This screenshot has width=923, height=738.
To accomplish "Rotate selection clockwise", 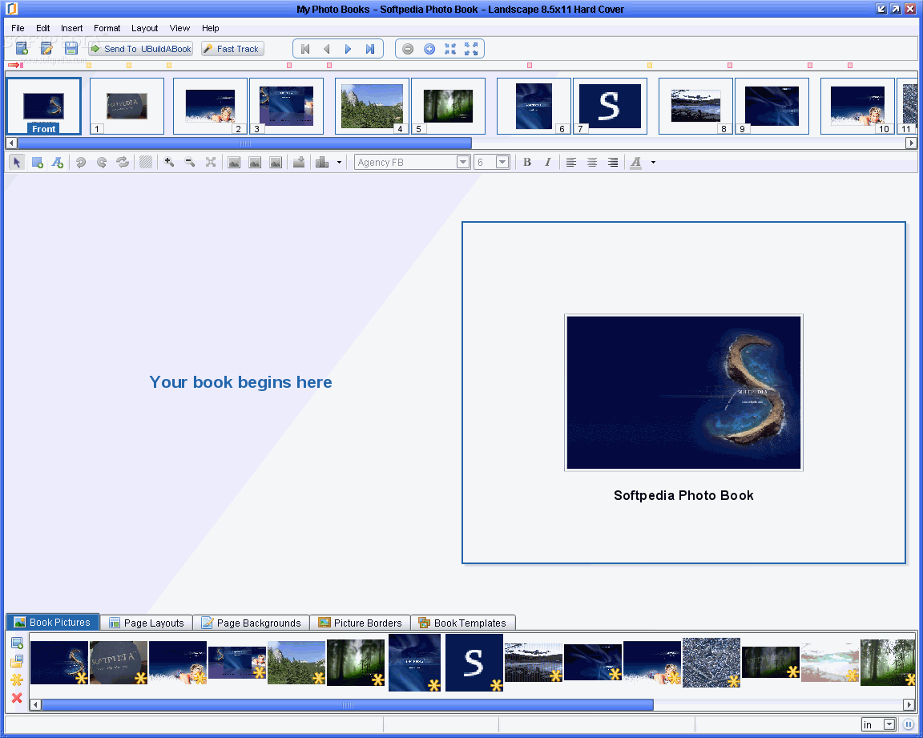I will point(102,163).
